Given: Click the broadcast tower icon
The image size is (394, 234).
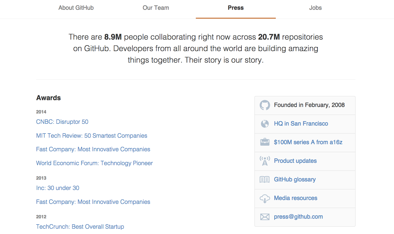Looking at the screenshot, I should click(265, 161).
